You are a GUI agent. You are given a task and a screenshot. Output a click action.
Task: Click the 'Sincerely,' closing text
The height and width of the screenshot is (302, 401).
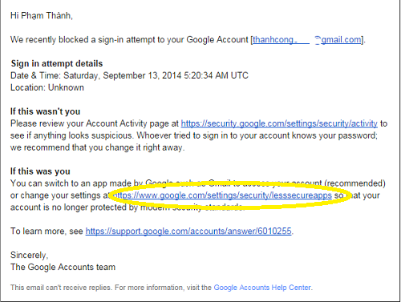pos(29,256)
